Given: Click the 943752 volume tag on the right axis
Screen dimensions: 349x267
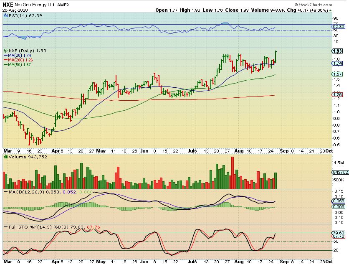Looking at the screenshot, I should tap(340, 173).
